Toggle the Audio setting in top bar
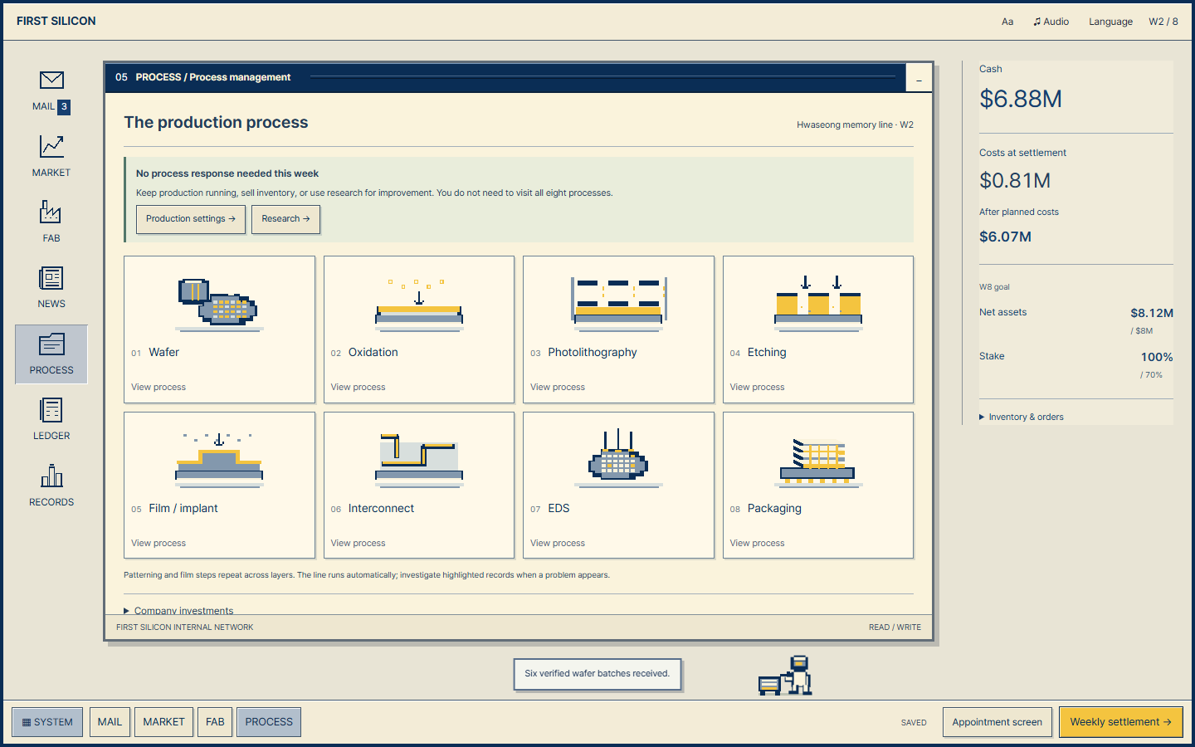The width and height of the screenshot is (1195, 747). point(1051,22)
